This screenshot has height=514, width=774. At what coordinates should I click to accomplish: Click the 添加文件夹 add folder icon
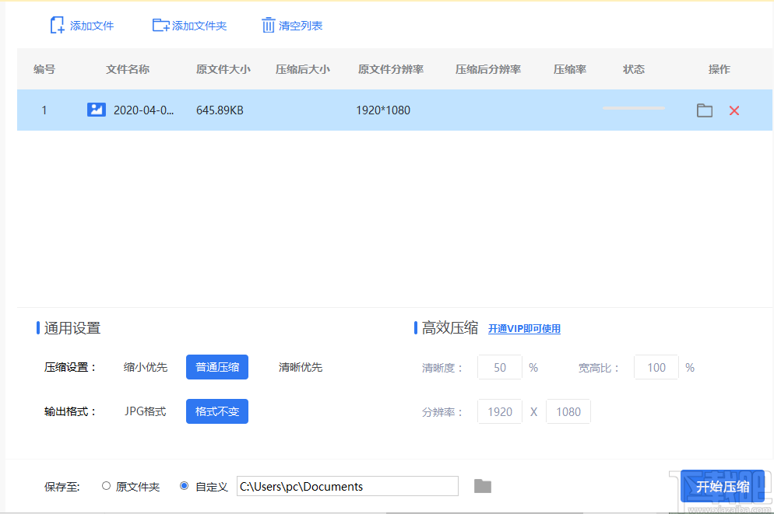(x=161, y=24)
